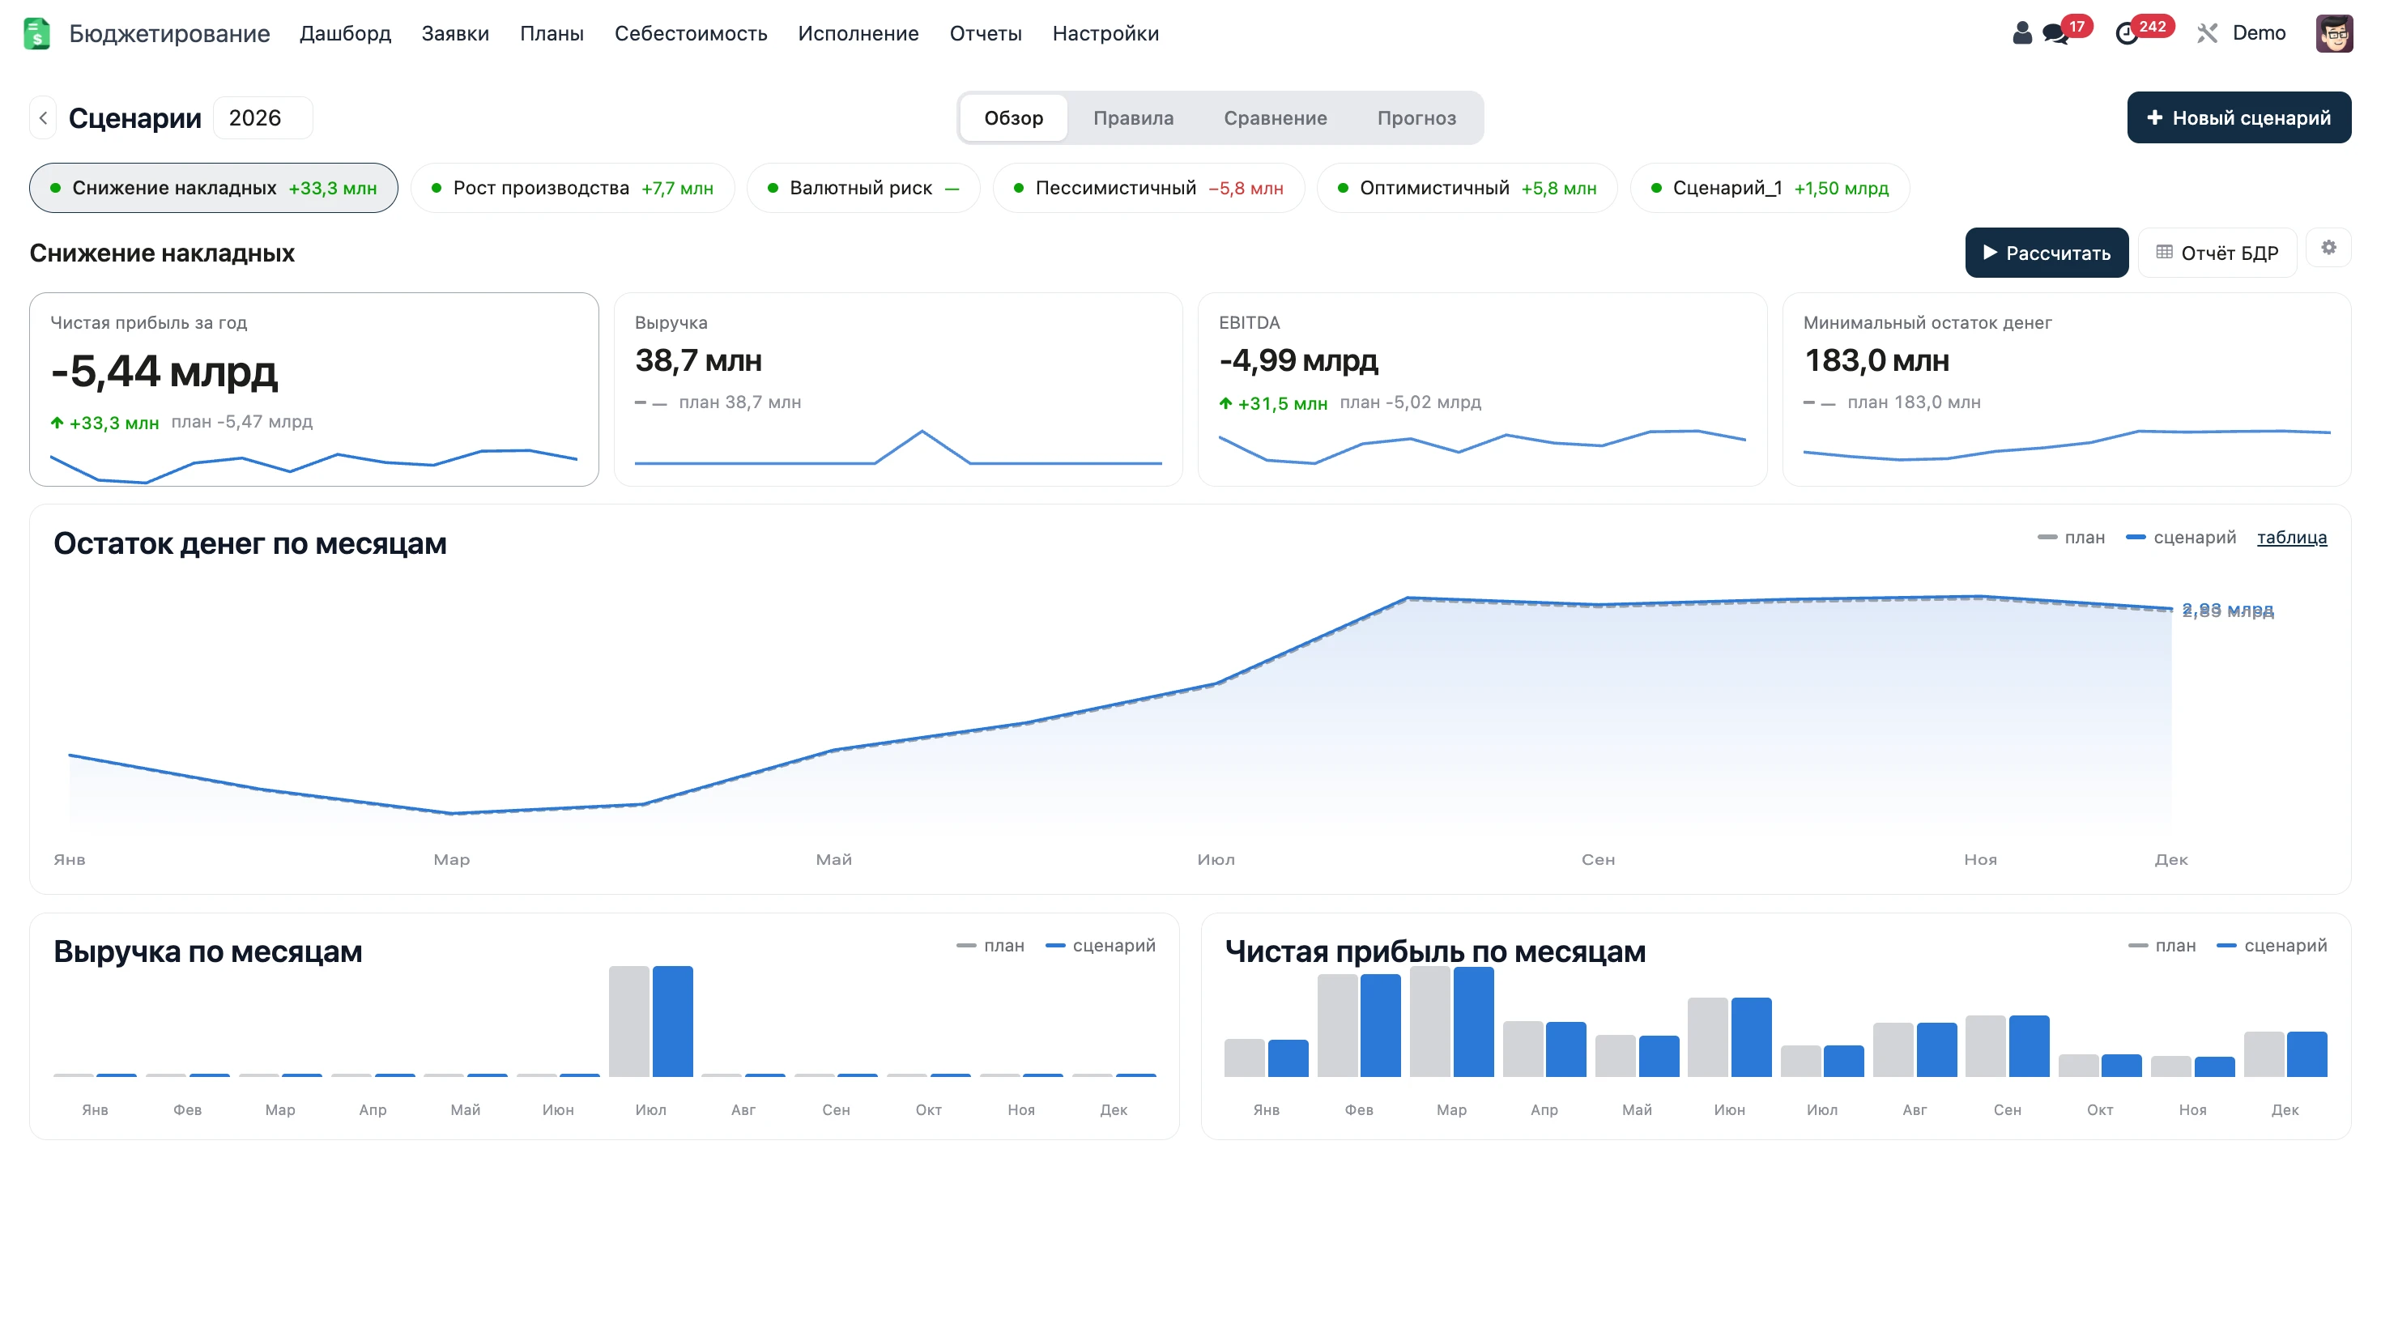Toggle сценарий legend in revenue by months chart

(x=1100, y=946)
